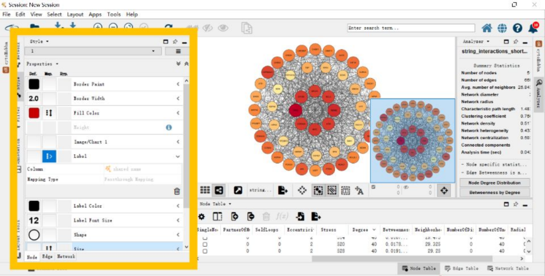Screen dimensions: 545x276
Task: Create a new table column
Action: click(x=235, y=217)
